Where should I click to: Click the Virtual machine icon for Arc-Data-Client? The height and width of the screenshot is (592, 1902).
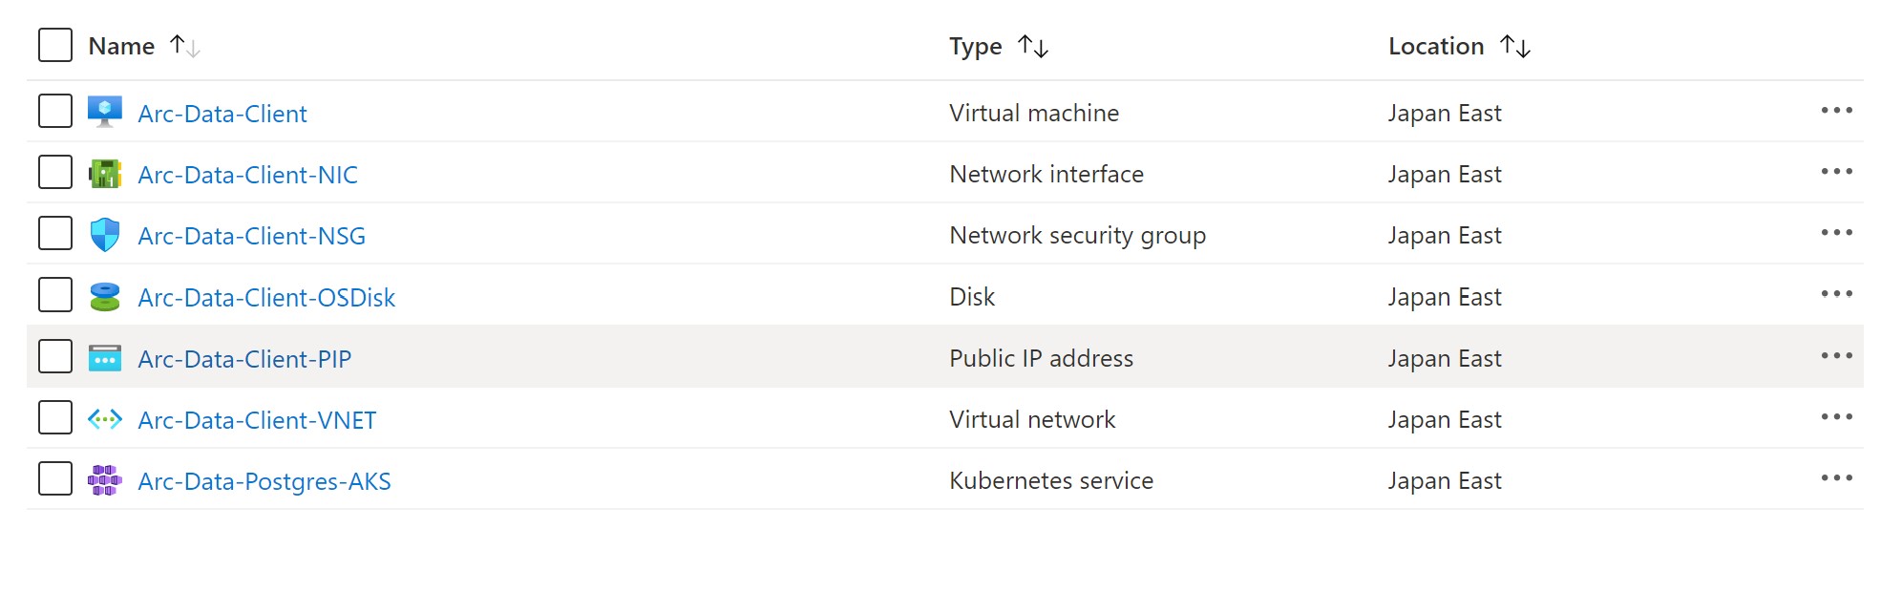click(x=105, y=112)
